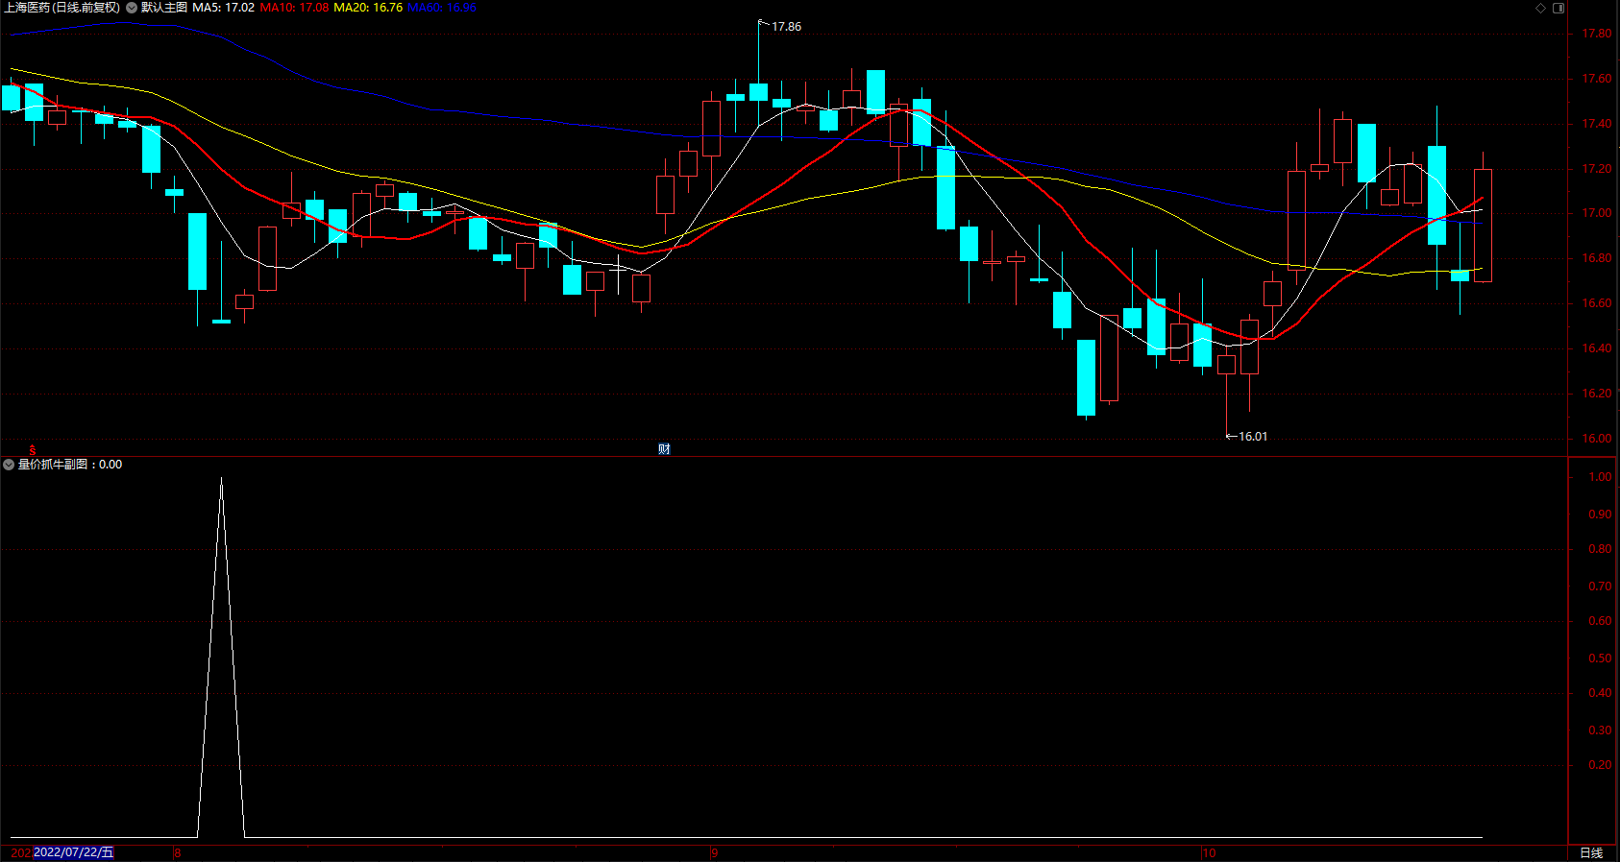Expand the 量价抓牛副图 sub-chart dropdown arrow
The image size is (1620, 862).
click(9, 465)
